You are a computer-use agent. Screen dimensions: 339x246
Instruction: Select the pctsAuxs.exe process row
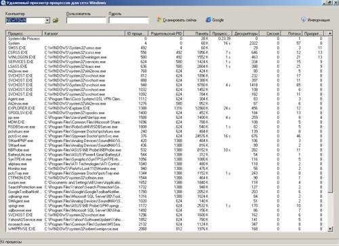pyautogui.click(x=167, y=131)
